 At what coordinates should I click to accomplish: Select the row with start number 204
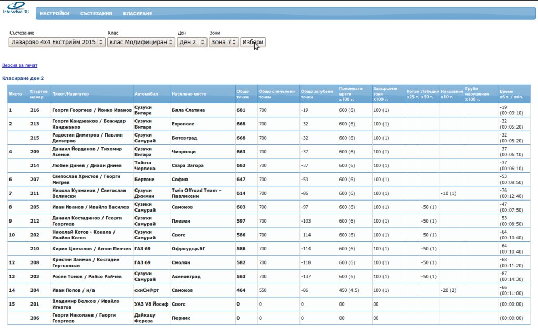pyautogui.click(x=35, y=290)
